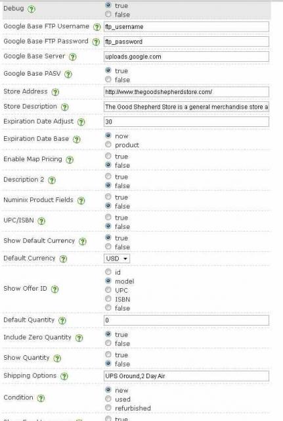
Task: Set Enable Map Pricing to true
Action: [x=108, y=156]
